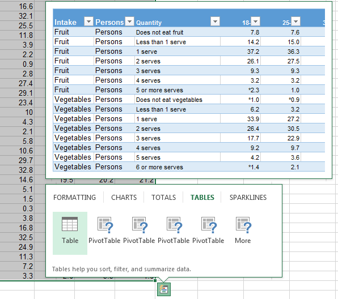Image resolution: width=338 pixels, height=299 pixels.
Task: Click the value 37.2 in preview table
Action: pyautogui.click(x=253, y=52)
